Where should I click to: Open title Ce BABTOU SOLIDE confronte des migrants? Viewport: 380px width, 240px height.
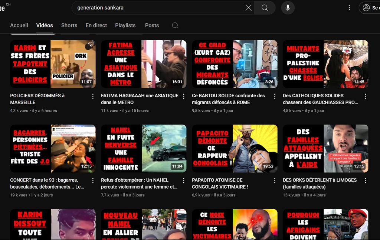tap(228, 99)
